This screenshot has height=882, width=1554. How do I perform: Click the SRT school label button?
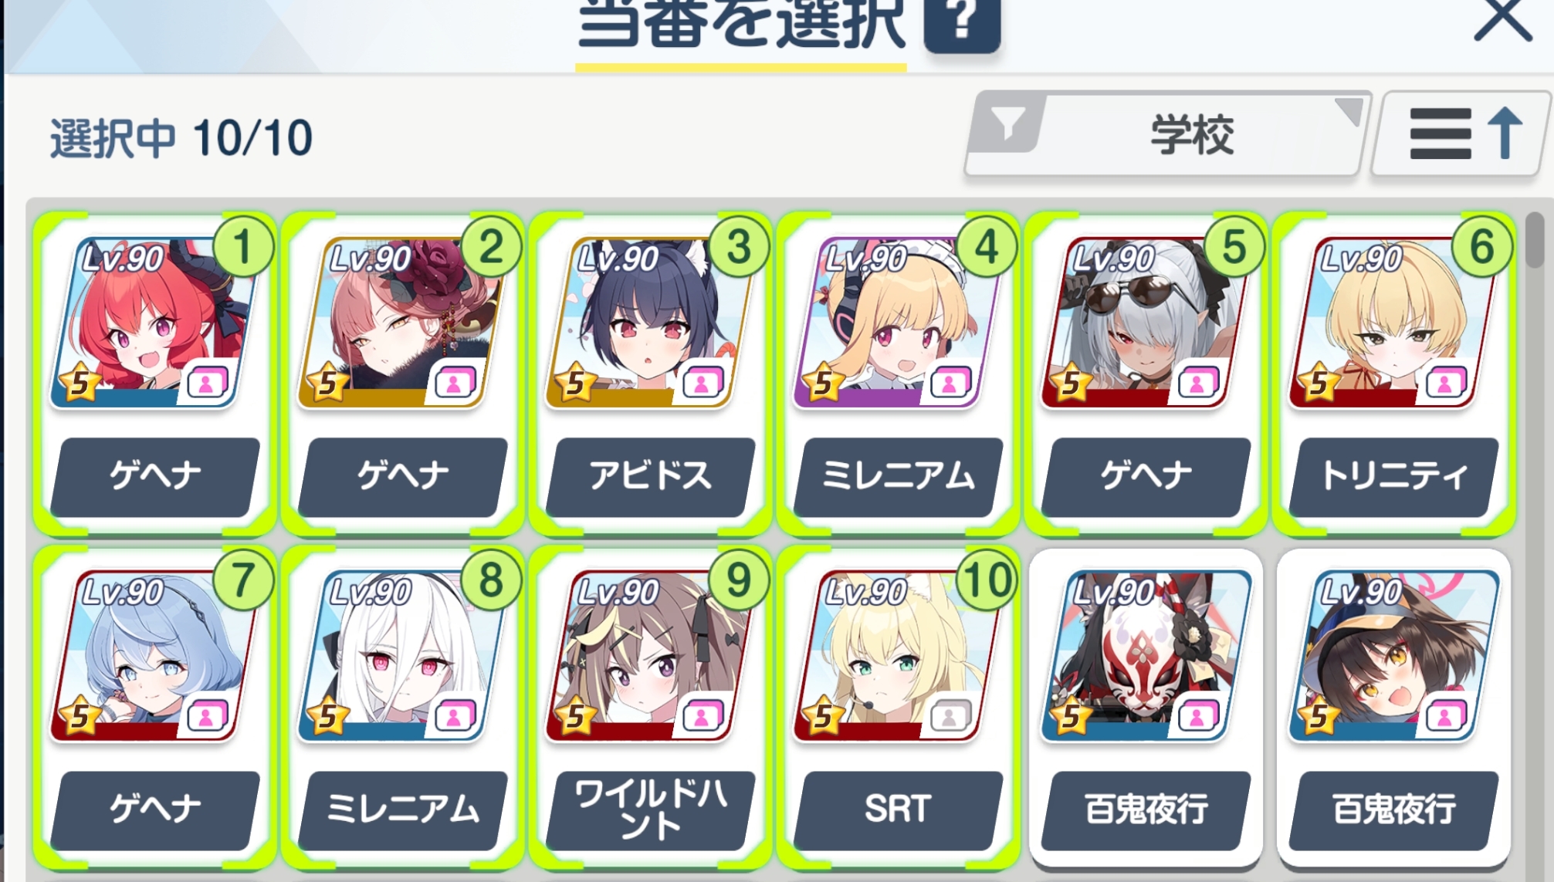(898, 809)
